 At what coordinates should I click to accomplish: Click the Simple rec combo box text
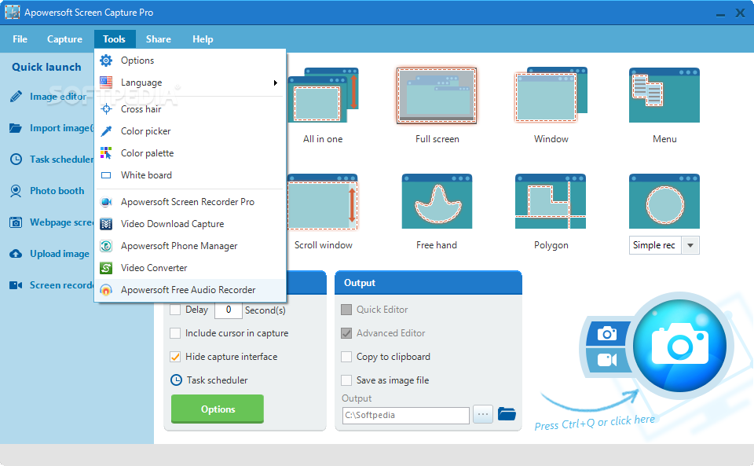[654, 245]
